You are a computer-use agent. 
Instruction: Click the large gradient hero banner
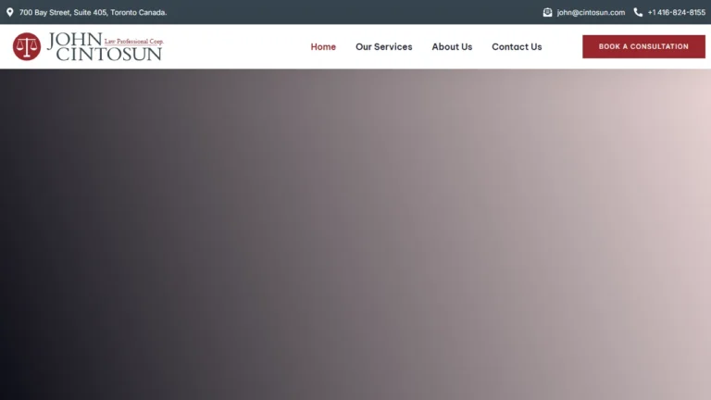(x=355, y=234)
